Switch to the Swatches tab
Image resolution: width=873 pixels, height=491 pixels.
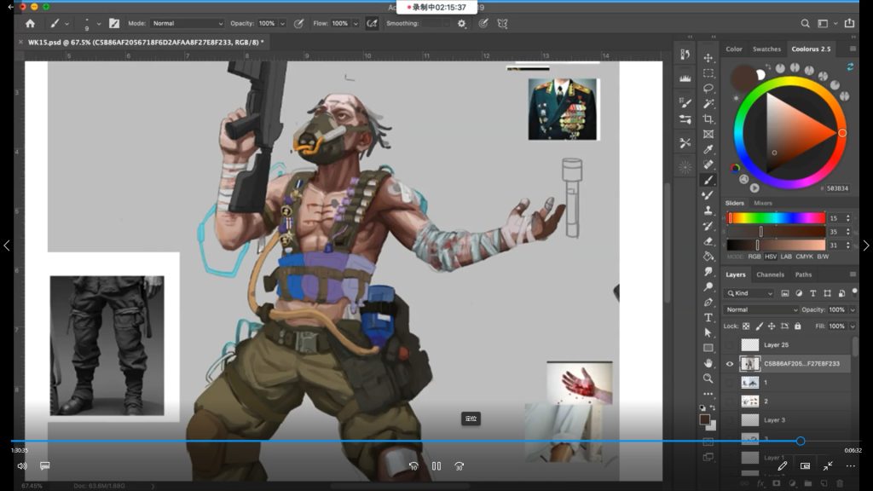[766, 49]
